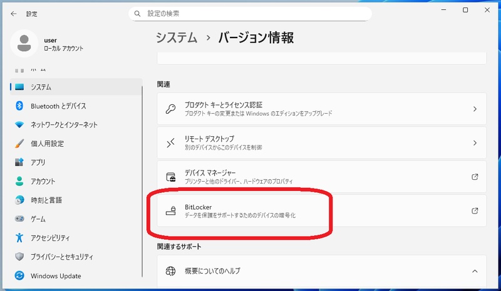Go to 個人用設定 page

point(76,144)
